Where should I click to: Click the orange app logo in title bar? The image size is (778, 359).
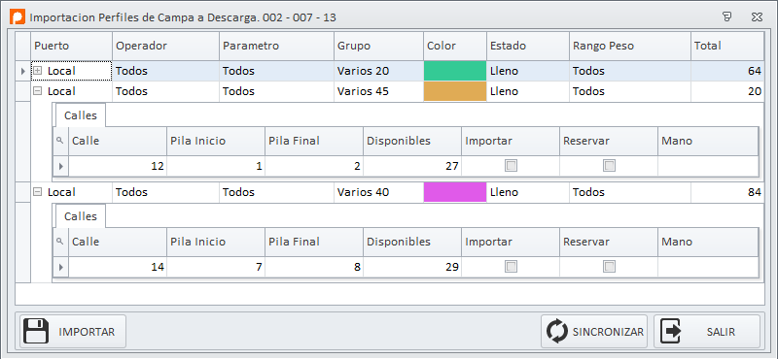click(18, 17)
